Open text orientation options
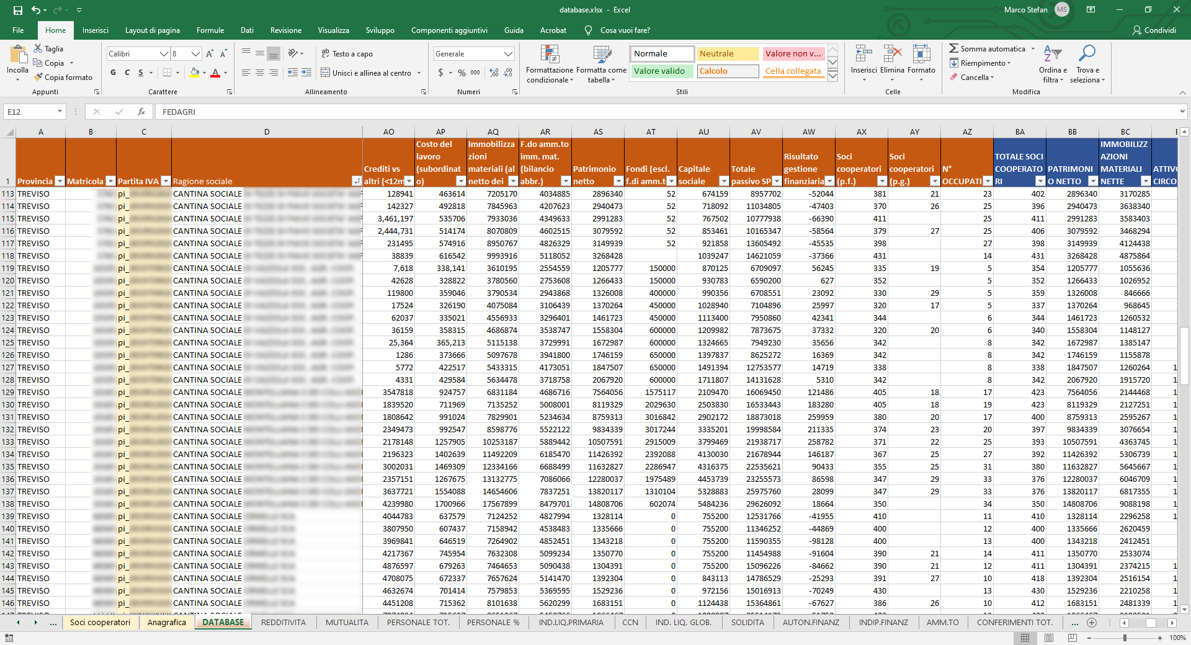This screenshot has width=1191, height=645. [x=295, y=54]
